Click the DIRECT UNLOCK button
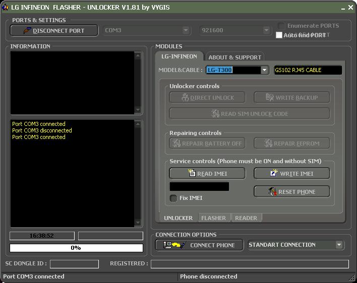The height and width of the screenshot is (283, 357). (207, 98)
